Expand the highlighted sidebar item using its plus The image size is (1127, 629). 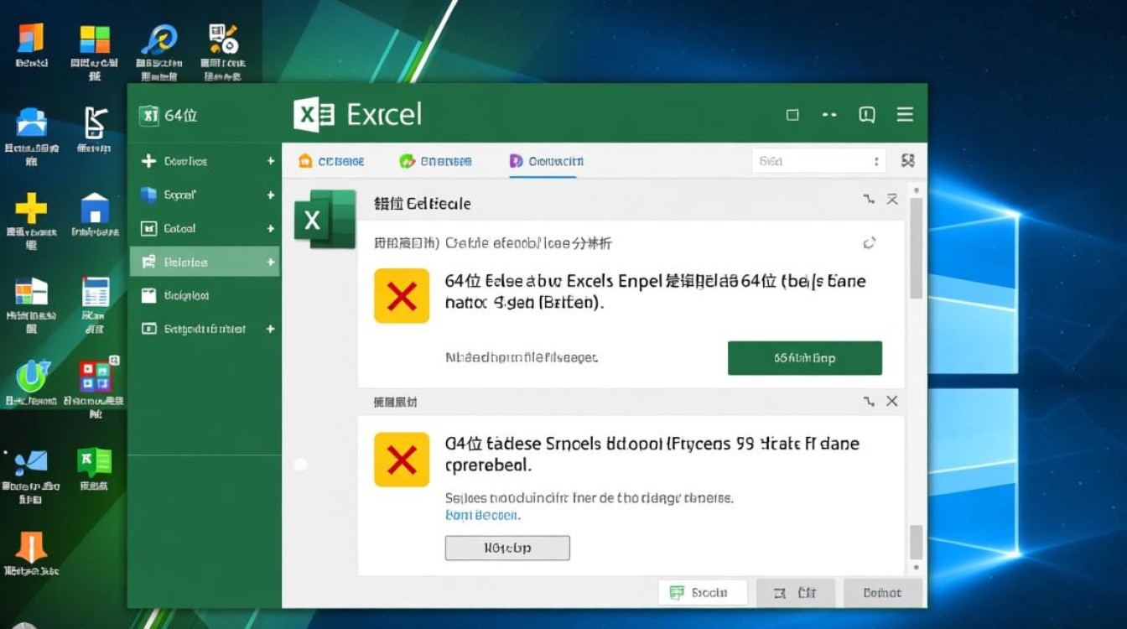(x=271, y=263)
